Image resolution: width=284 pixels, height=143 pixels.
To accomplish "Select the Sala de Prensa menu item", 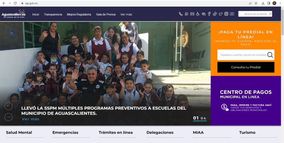I will coord(106,14).
